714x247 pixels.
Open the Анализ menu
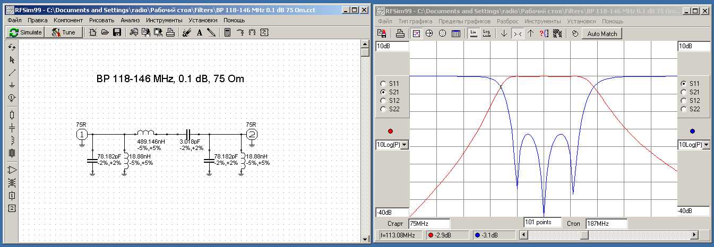(x=130, y=20)
